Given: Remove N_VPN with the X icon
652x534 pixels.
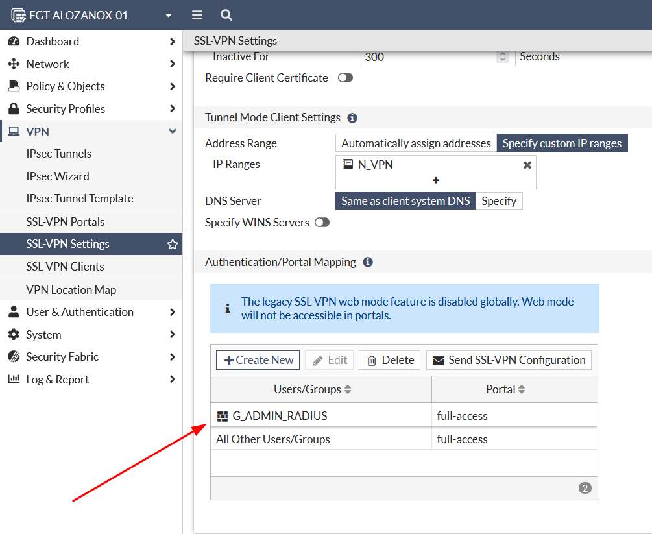Looking at the screenshot, I should pyautogui.click(x=527, y=165).
